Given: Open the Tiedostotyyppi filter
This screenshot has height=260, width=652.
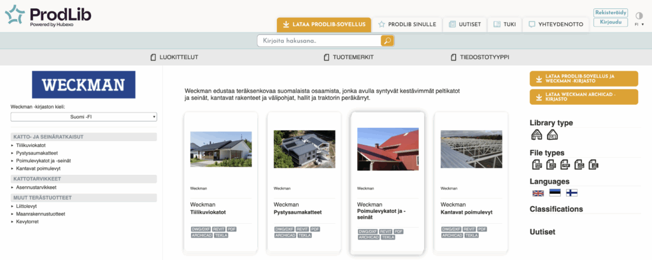Looking at the screenshot, I should point(480,57).
